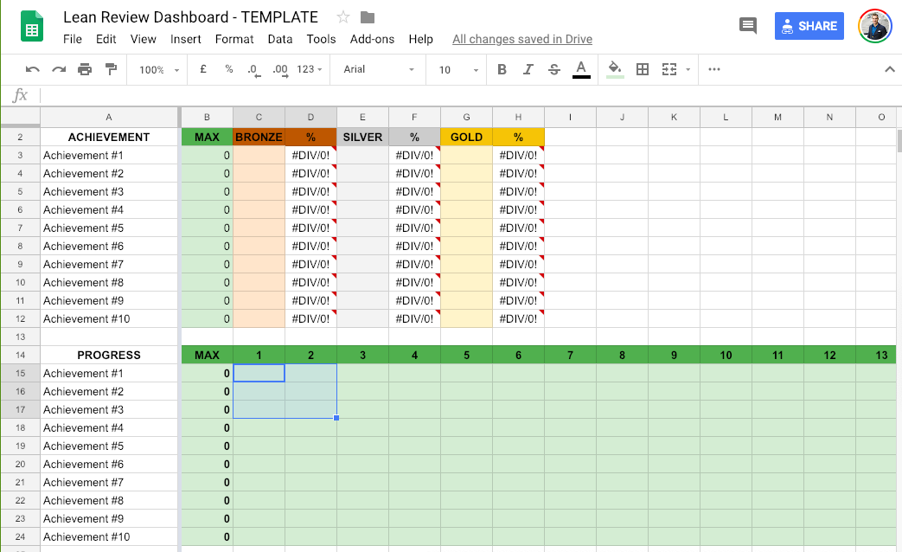This screenshot has width=902, height=552.
Task: Click the document title text
Action: pyautogui.click(x=190, y=17)
